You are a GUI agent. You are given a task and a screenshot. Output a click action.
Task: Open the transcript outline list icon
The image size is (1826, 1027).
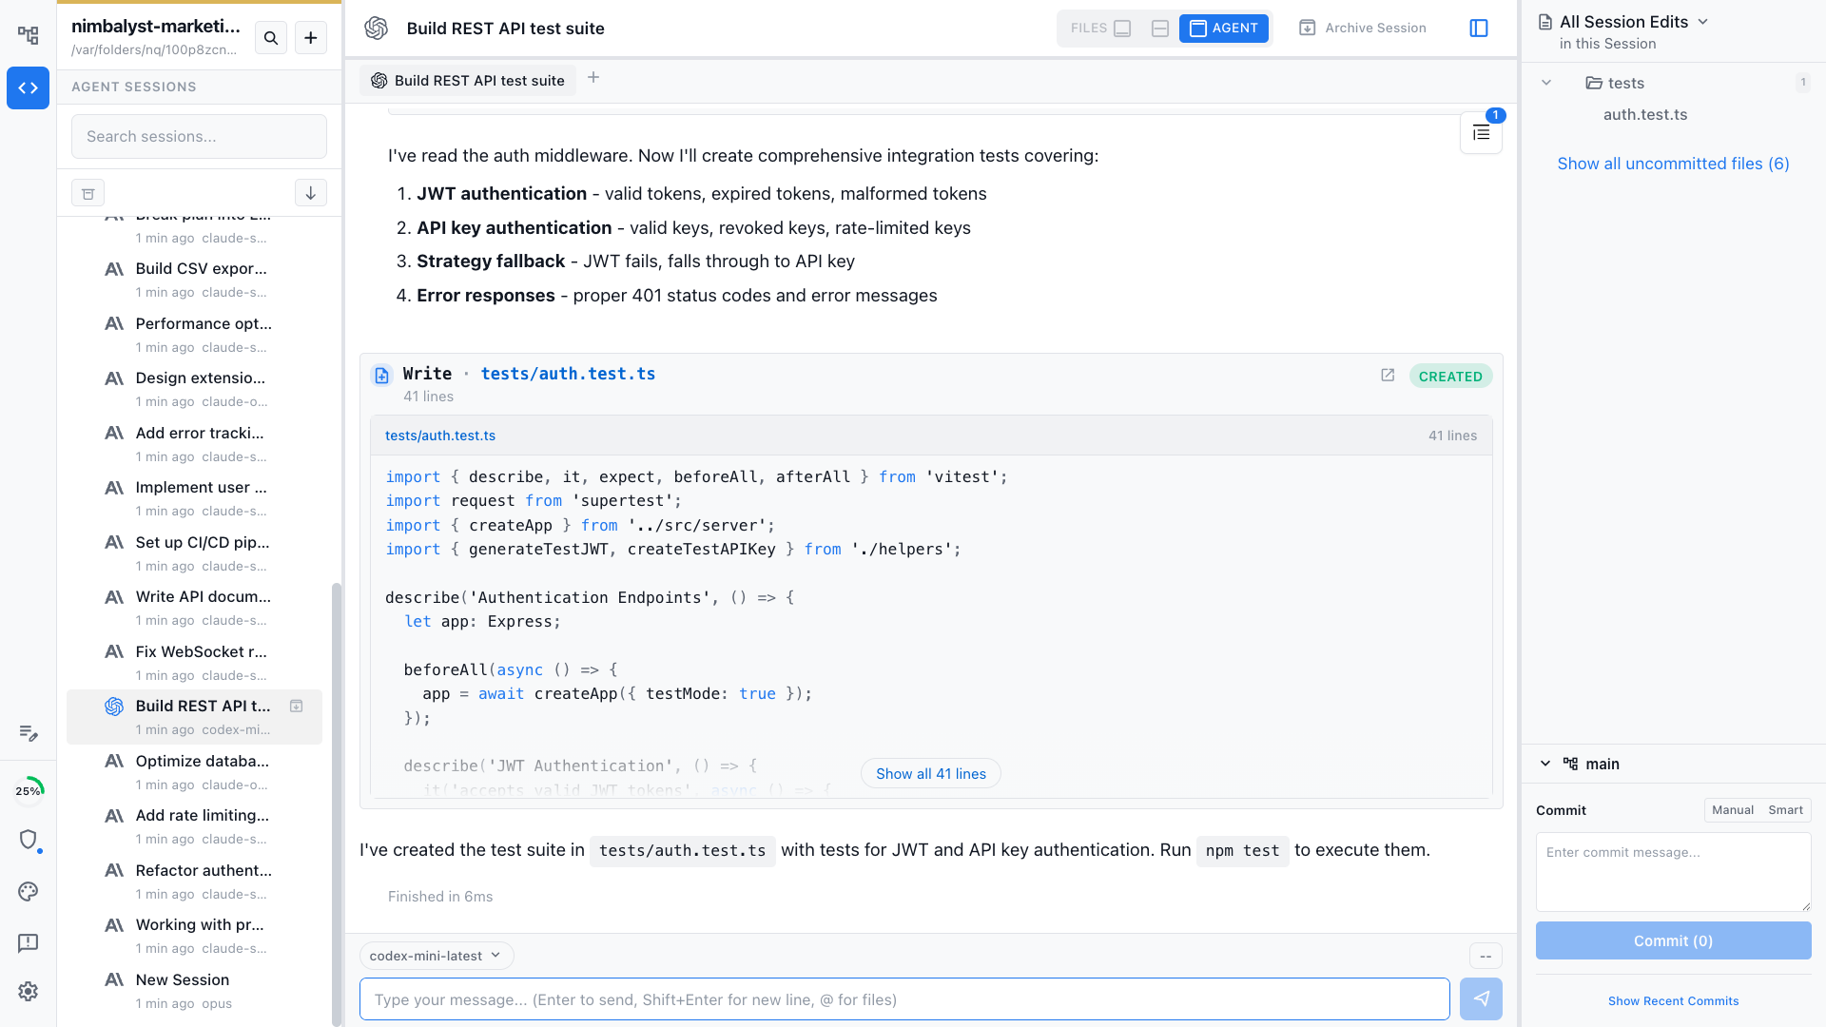pos(1481,133)
